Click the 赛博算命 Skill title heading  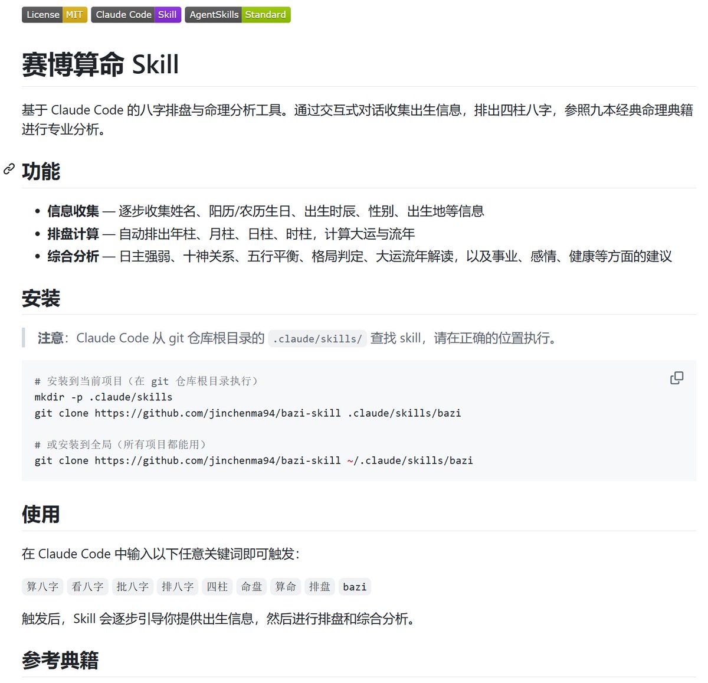pos(100,64)
